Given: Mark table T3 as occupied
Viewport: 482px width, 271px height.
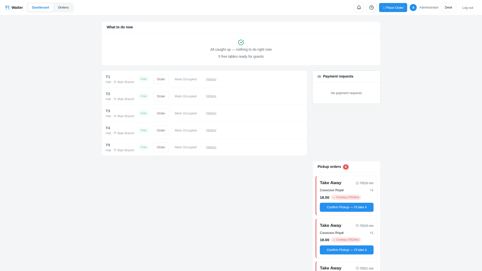Looking at the screenshot, I should (186, 113).
